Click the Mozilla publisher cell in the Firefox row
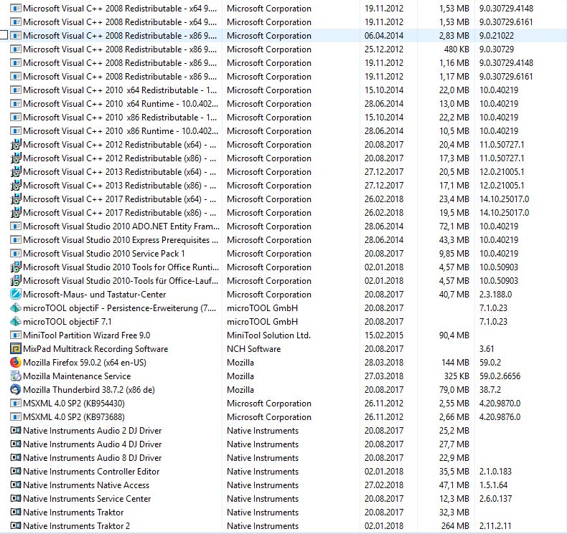 pos(240,363)
